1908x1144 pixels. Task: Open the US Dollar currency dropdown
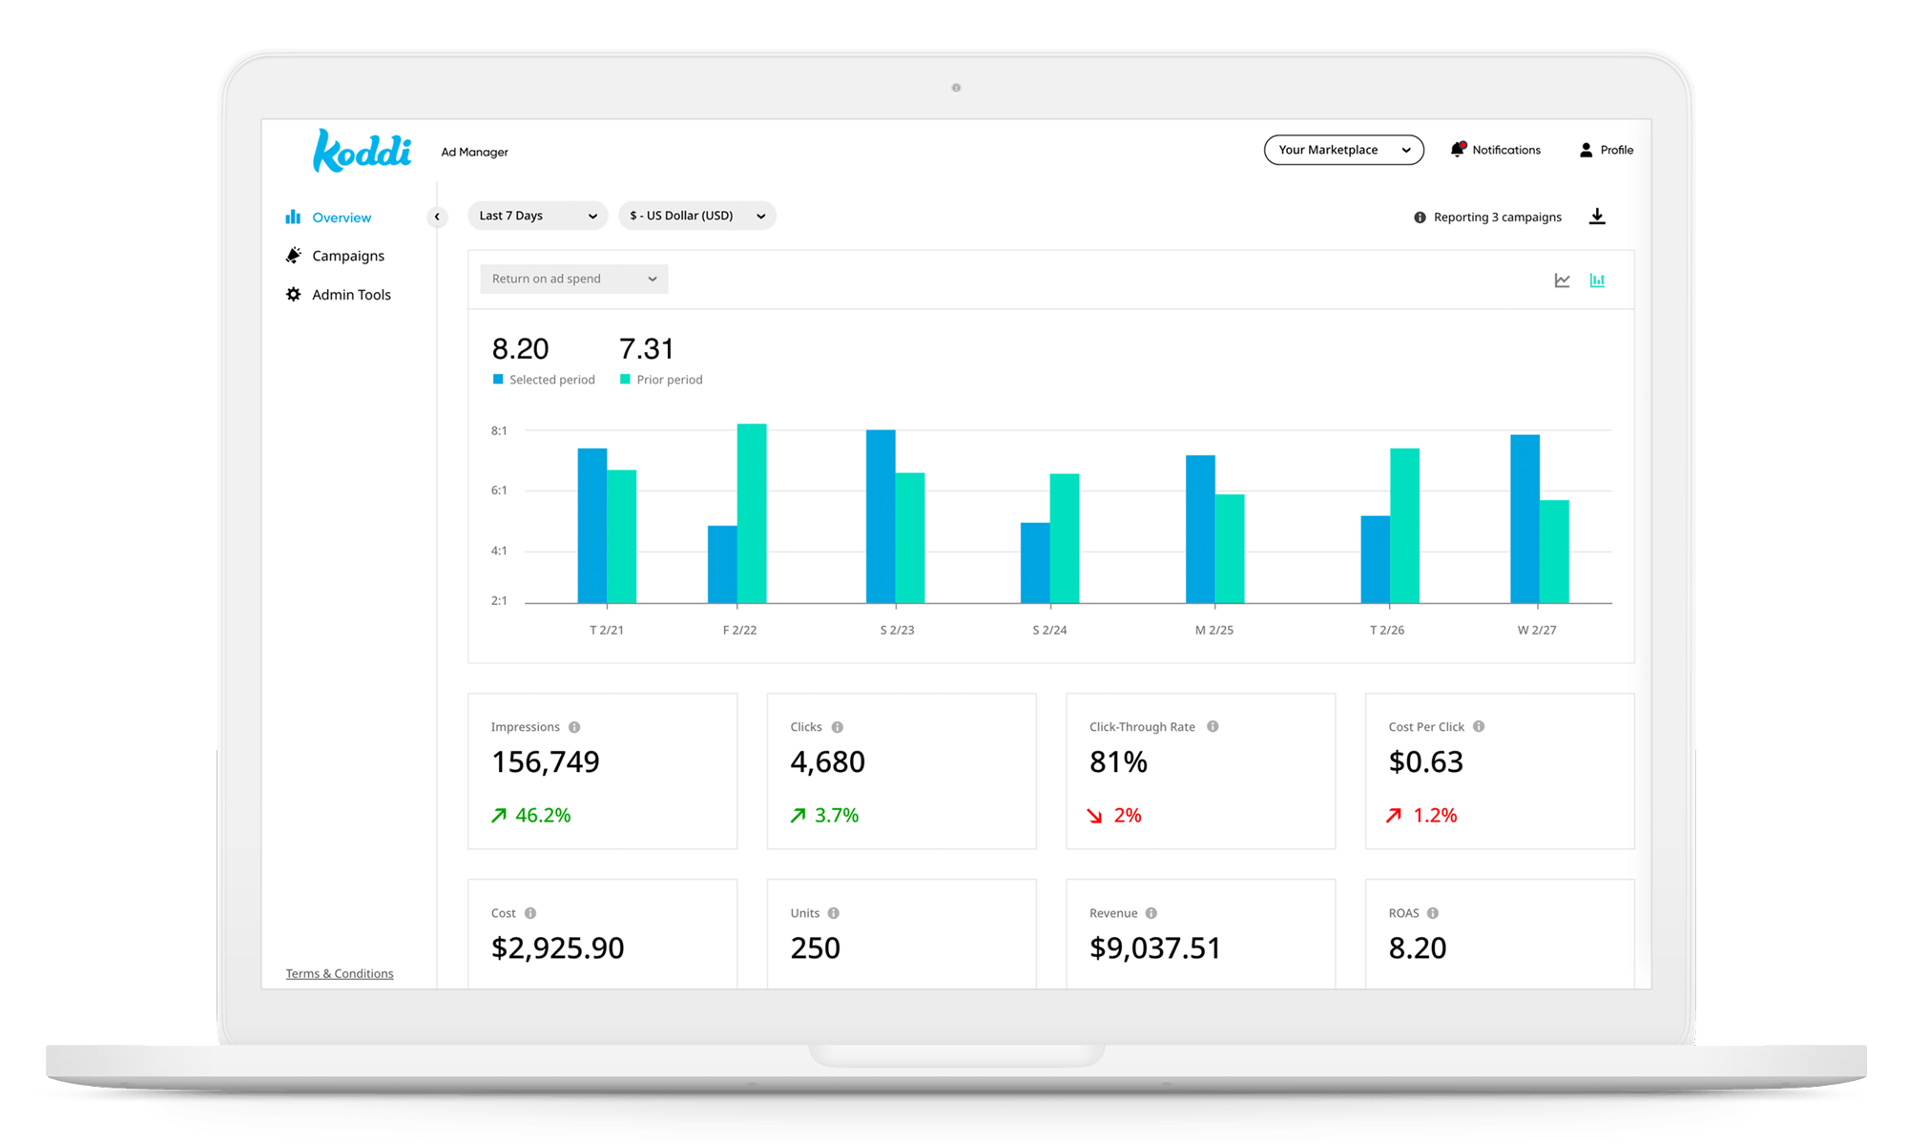pyautogui.click(x=696, y=216)
